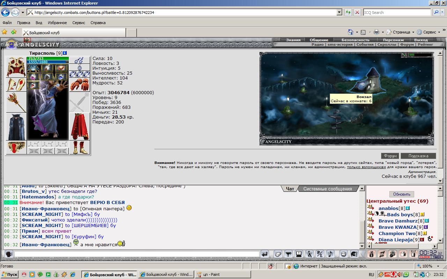The image size is (447, 279).
Task: Open the smiley emoticon picker
Action: 344,254
